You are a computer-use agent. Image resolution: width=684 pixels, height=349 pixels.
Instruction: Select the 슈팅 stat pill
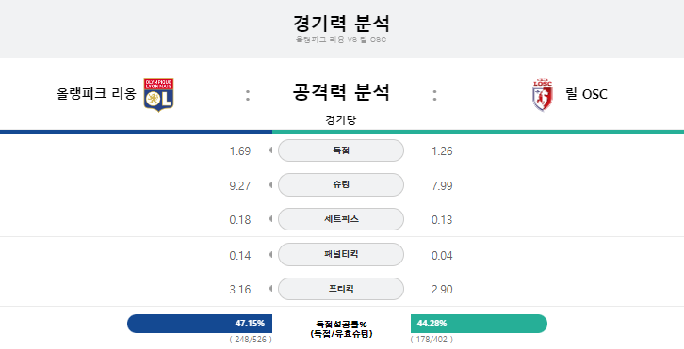pyautogui.click(x=341, y=185)
